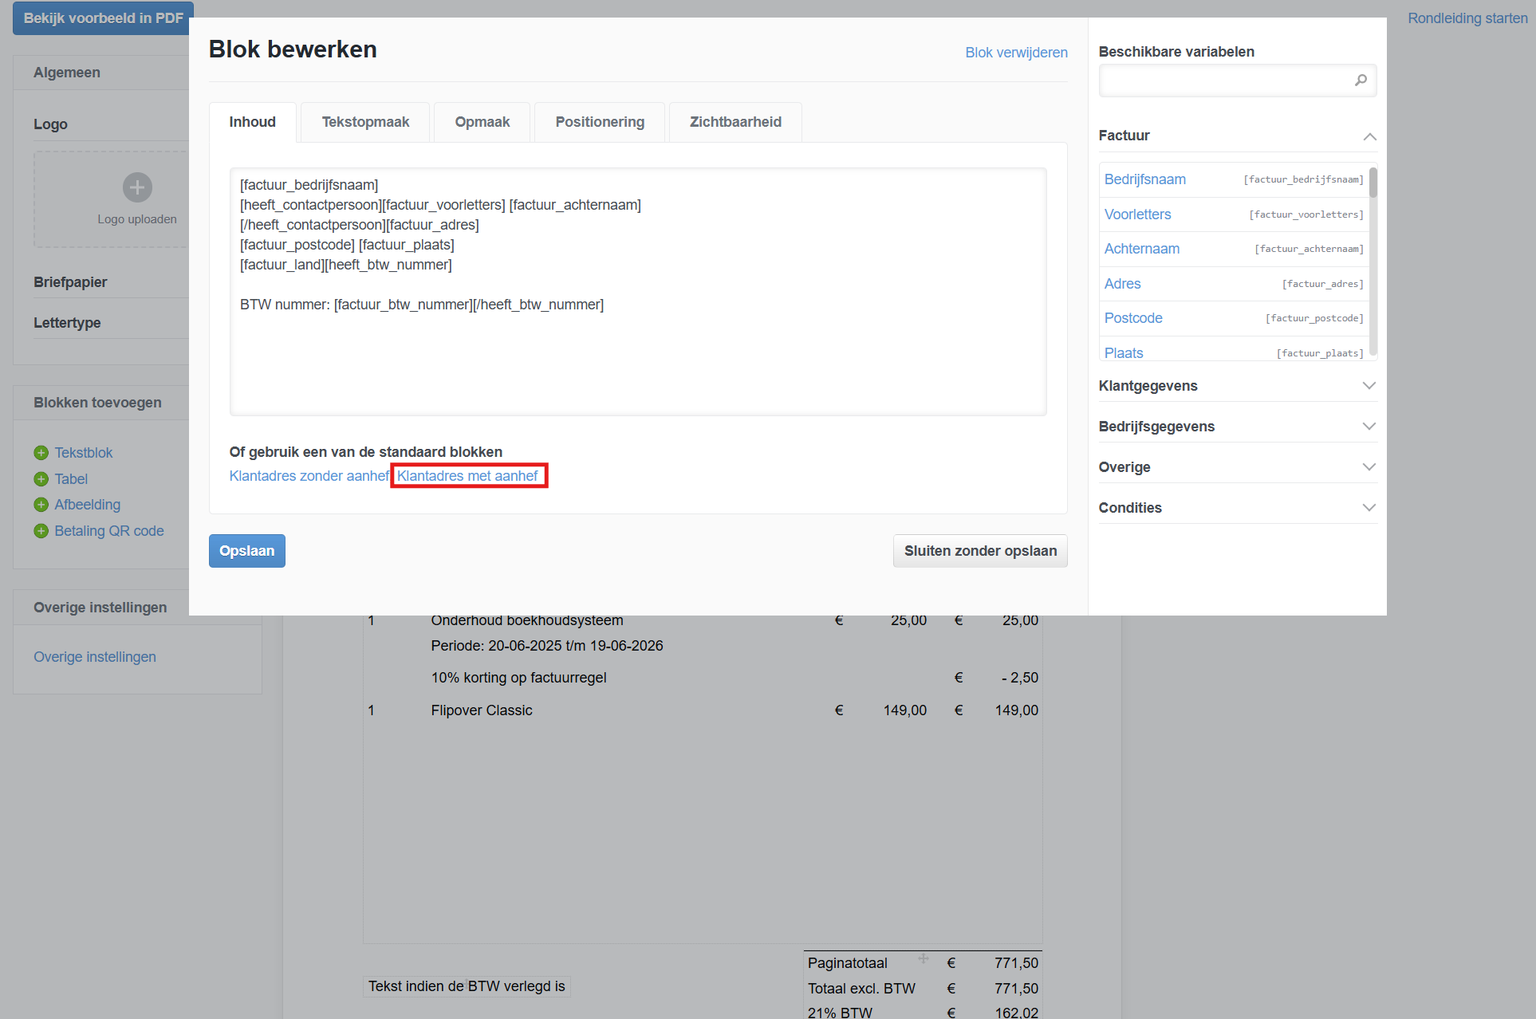Click inside the block content text area

coord(638,359)
